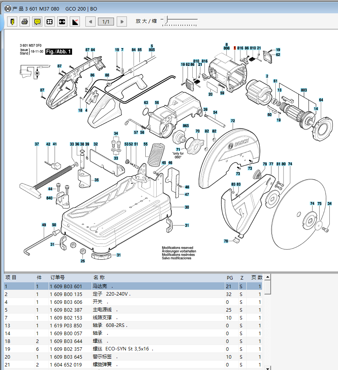Image resolution: width=338 pixels, height=370 pixels.
Task: Select row 1 609 B00 135 定子
Action: pyautogui.click(x=133, y=294)
